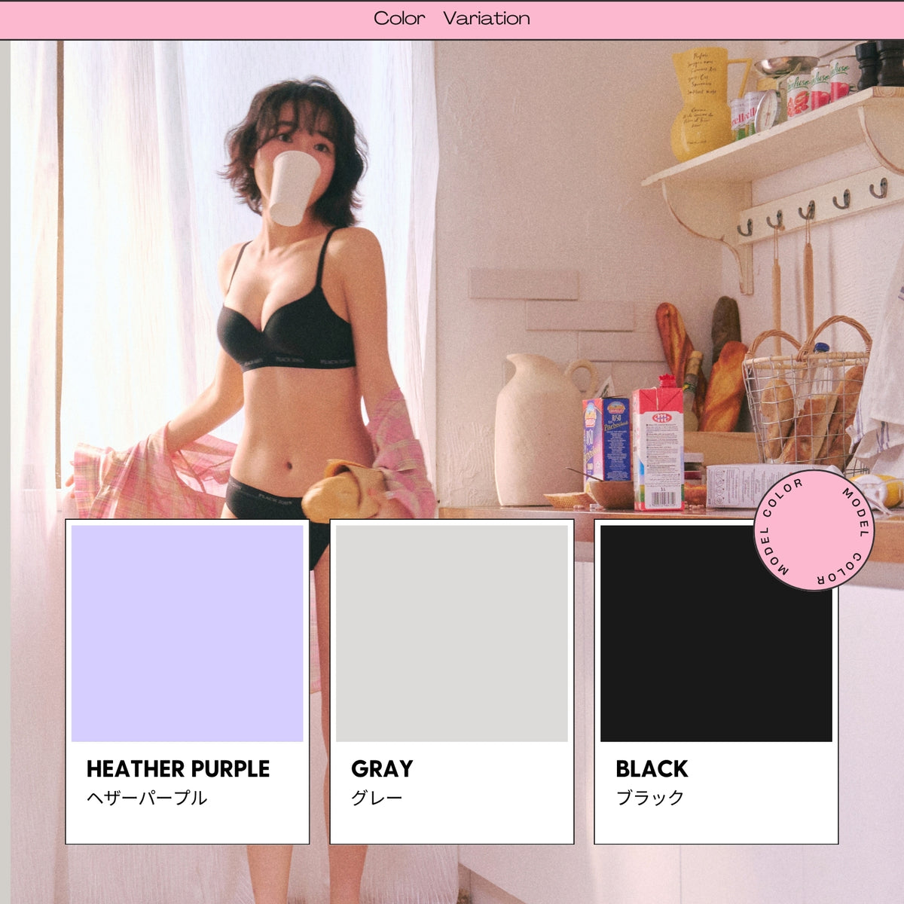Viewport: 904px width, 904px height.
Task: Select the Black color swatch
Action: 716,634
